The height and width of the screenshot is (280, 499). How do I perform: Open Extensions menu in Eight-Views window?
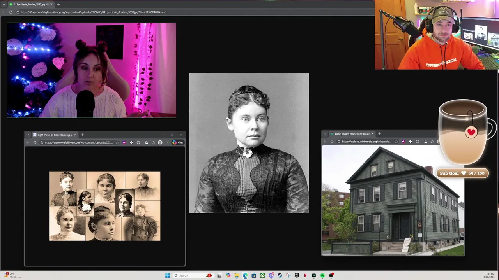tap(138, 142)
